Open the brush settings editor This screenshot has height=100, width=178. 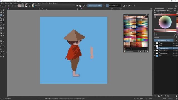(30, 6)
